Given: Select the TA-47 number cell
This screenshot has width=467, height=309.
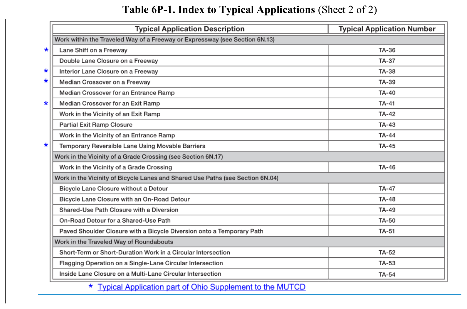Looking at the screenshot, I should click(387, 189).
